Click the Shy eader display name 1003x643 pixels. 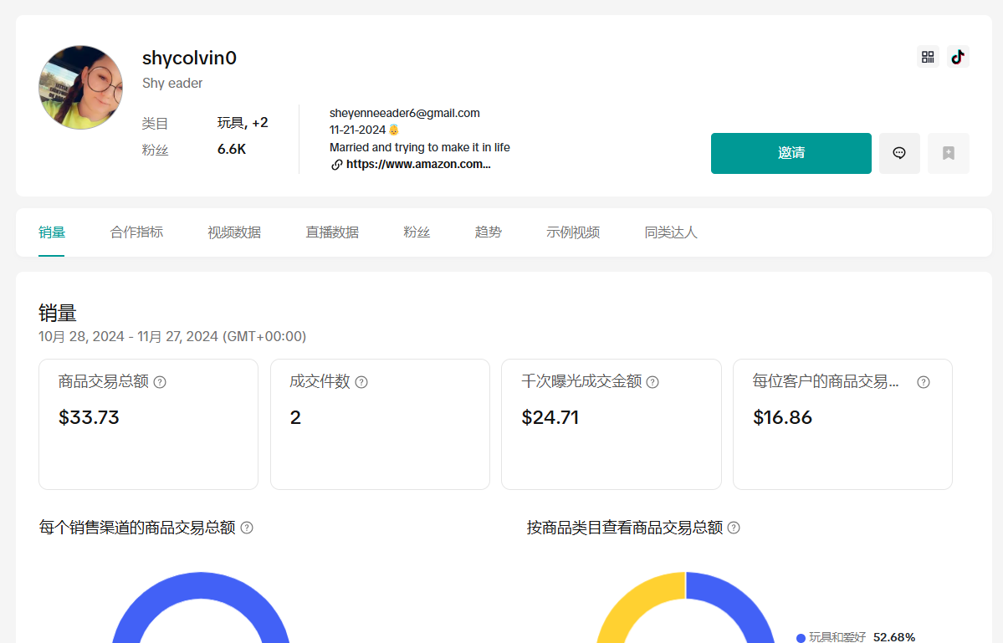pos(172,84)
